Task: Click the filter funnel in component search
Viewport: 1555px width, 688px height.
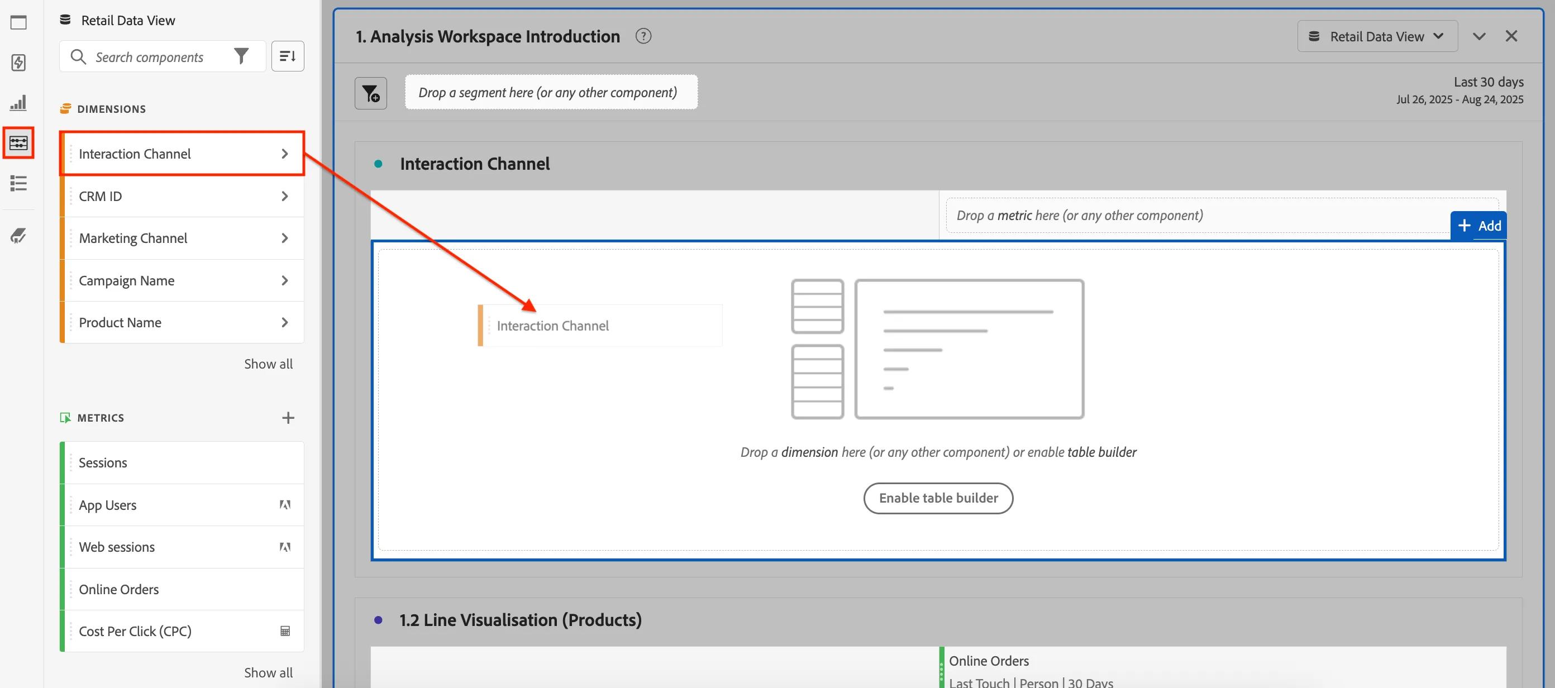Action: tap(241, 57)
